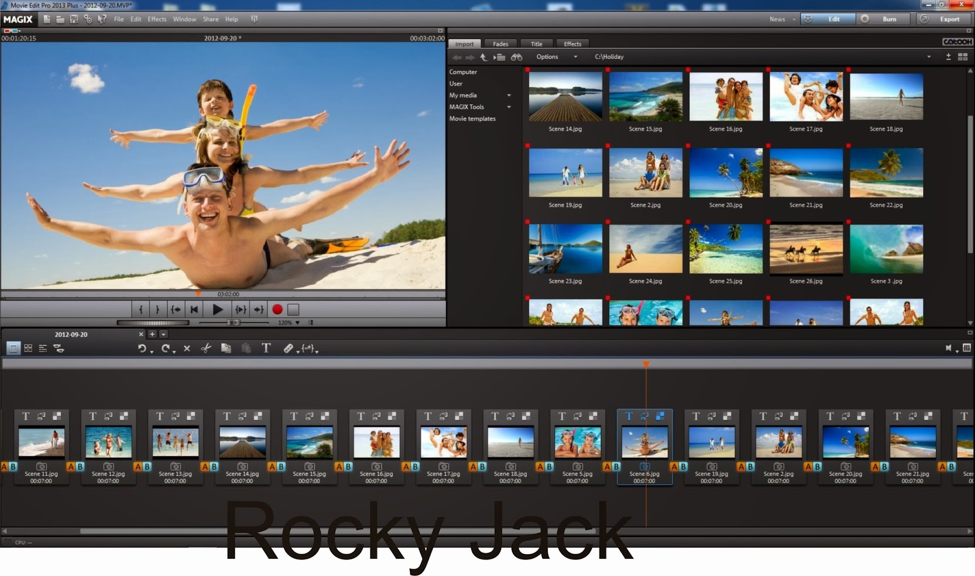This screenshot has height=576, width=975.
Task: Set the range end marker in preview
Action: click(x=157, y=309)
